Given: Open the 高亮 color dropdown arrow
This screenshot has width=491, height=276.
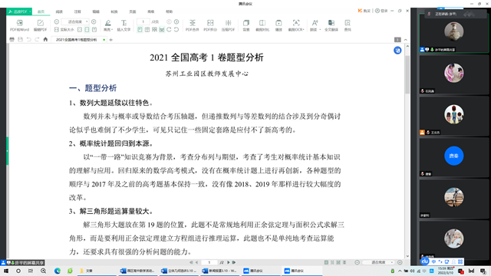Looking at the screenshot, I should coord(112,30).
